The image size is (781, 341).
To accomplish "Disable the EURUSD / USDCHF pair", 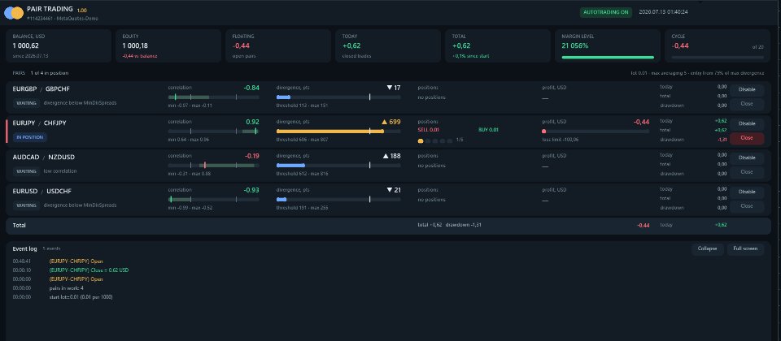I will pos(747,192).
